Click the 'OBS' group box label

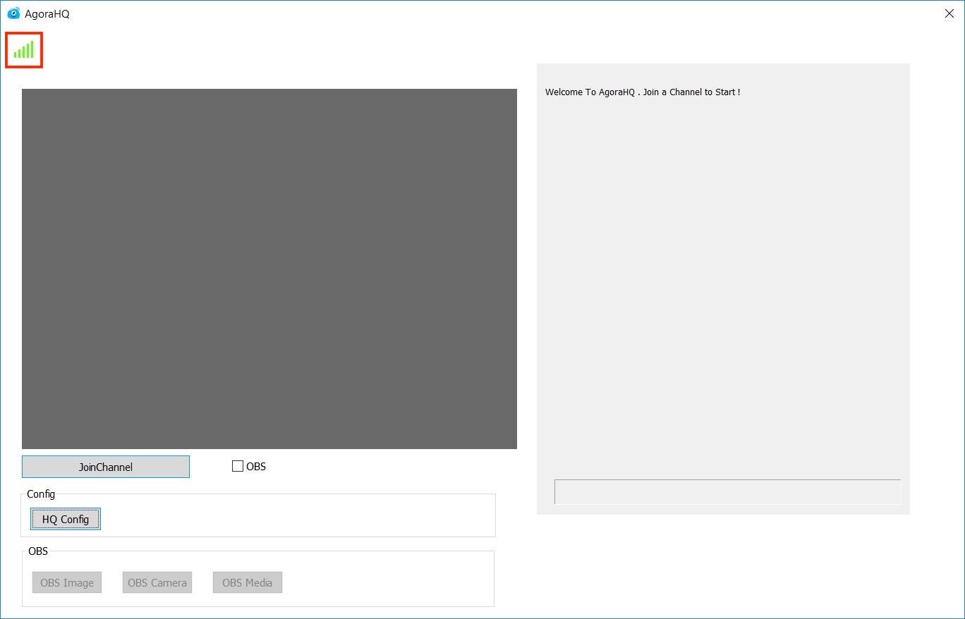pos(38,551)
